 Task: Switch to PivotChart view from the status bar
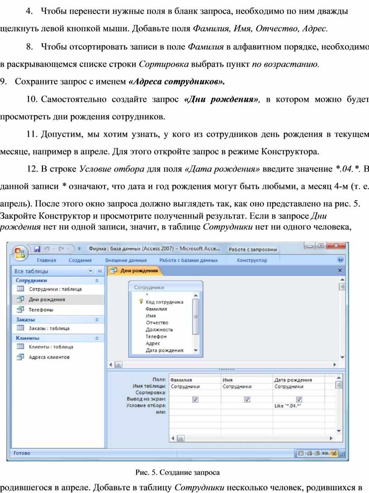[x=317, y=453]
